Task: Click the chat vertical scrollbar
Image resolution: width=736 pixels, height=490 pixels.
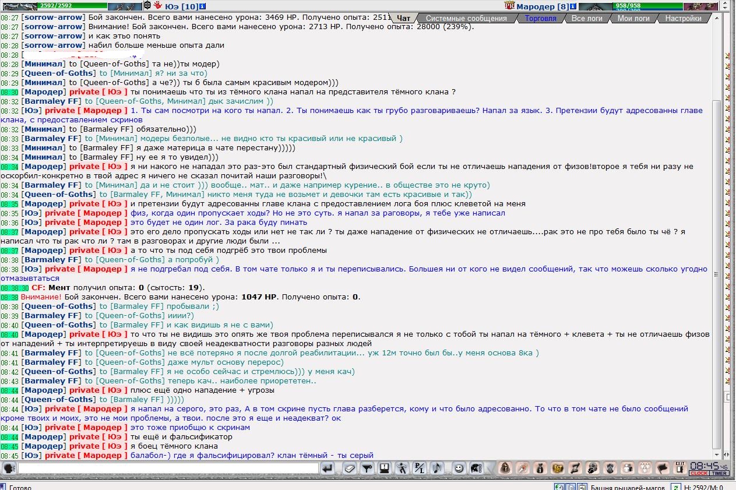Action: click(717, 235)
